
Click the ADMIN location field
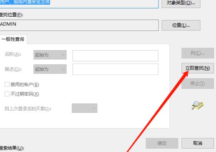point(79,25)
